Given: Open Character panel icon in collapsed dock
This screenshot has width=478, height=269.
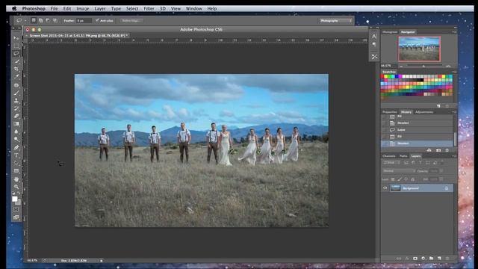Looking at the screenshot, I should coord(374,37).
